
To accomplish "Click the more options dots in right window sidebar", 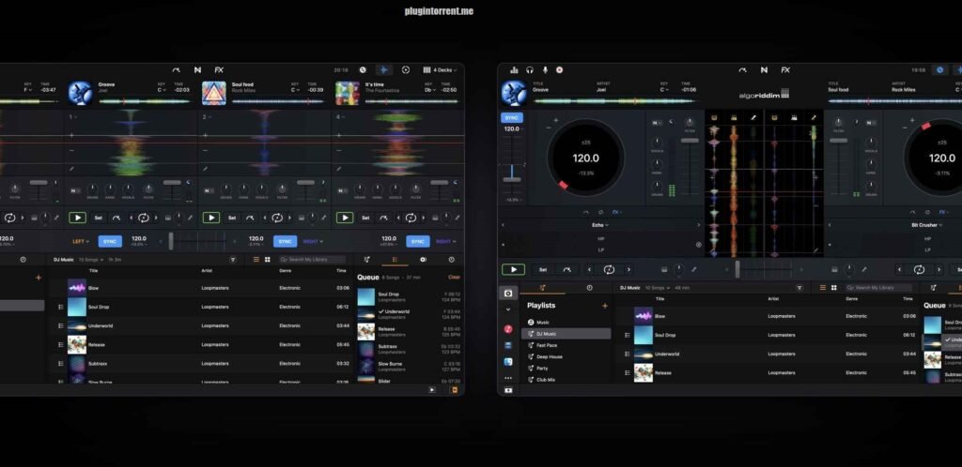I will [508, 378].
